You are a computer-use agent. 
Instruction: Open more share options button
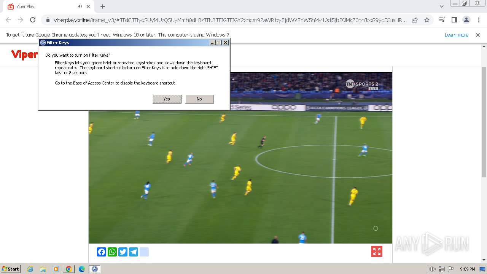[144, 252]
